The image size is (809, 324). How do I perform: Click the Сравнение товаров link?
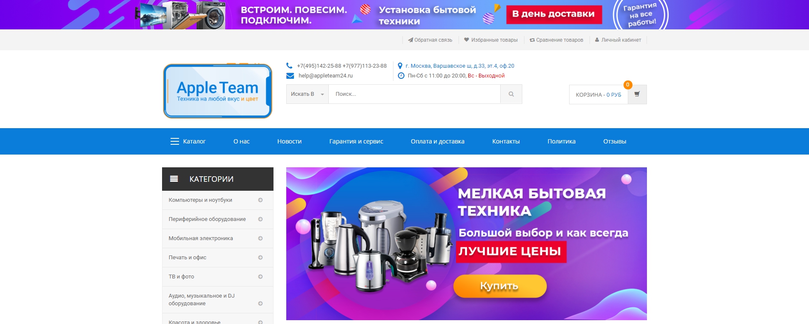point(556,40)
